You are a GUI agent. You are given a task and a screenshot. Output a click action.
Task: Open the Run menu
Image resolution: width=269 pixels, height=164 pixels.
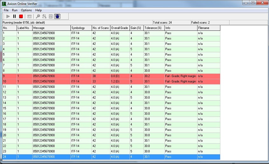(15, 10)
